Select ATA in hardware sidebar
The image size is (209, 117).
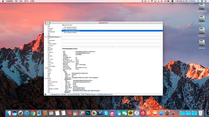pos(49,27)
